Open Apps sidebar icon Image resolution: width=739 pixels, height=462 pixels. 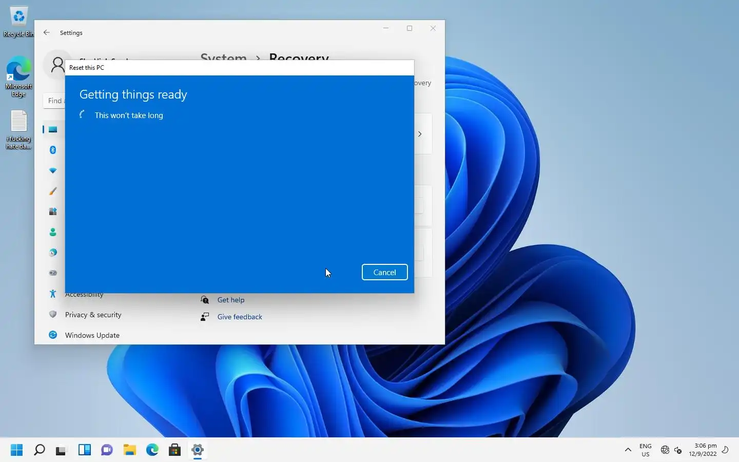[x=53, y=211]
